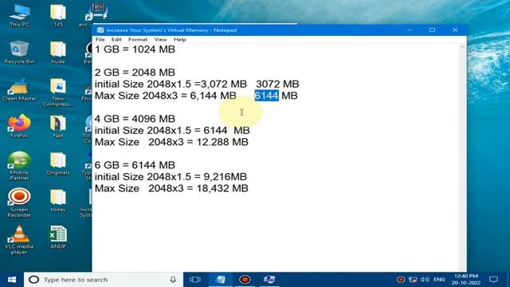Click the red recorder taskbar icon
The width and height of the screenshot is (510, 287).
[x=245, y=280]
